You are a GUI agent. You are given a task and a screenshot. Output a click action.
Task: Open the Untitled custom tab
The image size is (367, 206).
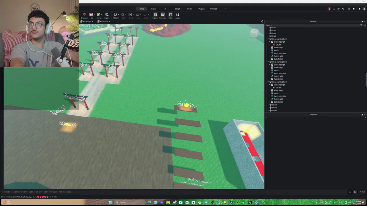click(214, 9)
